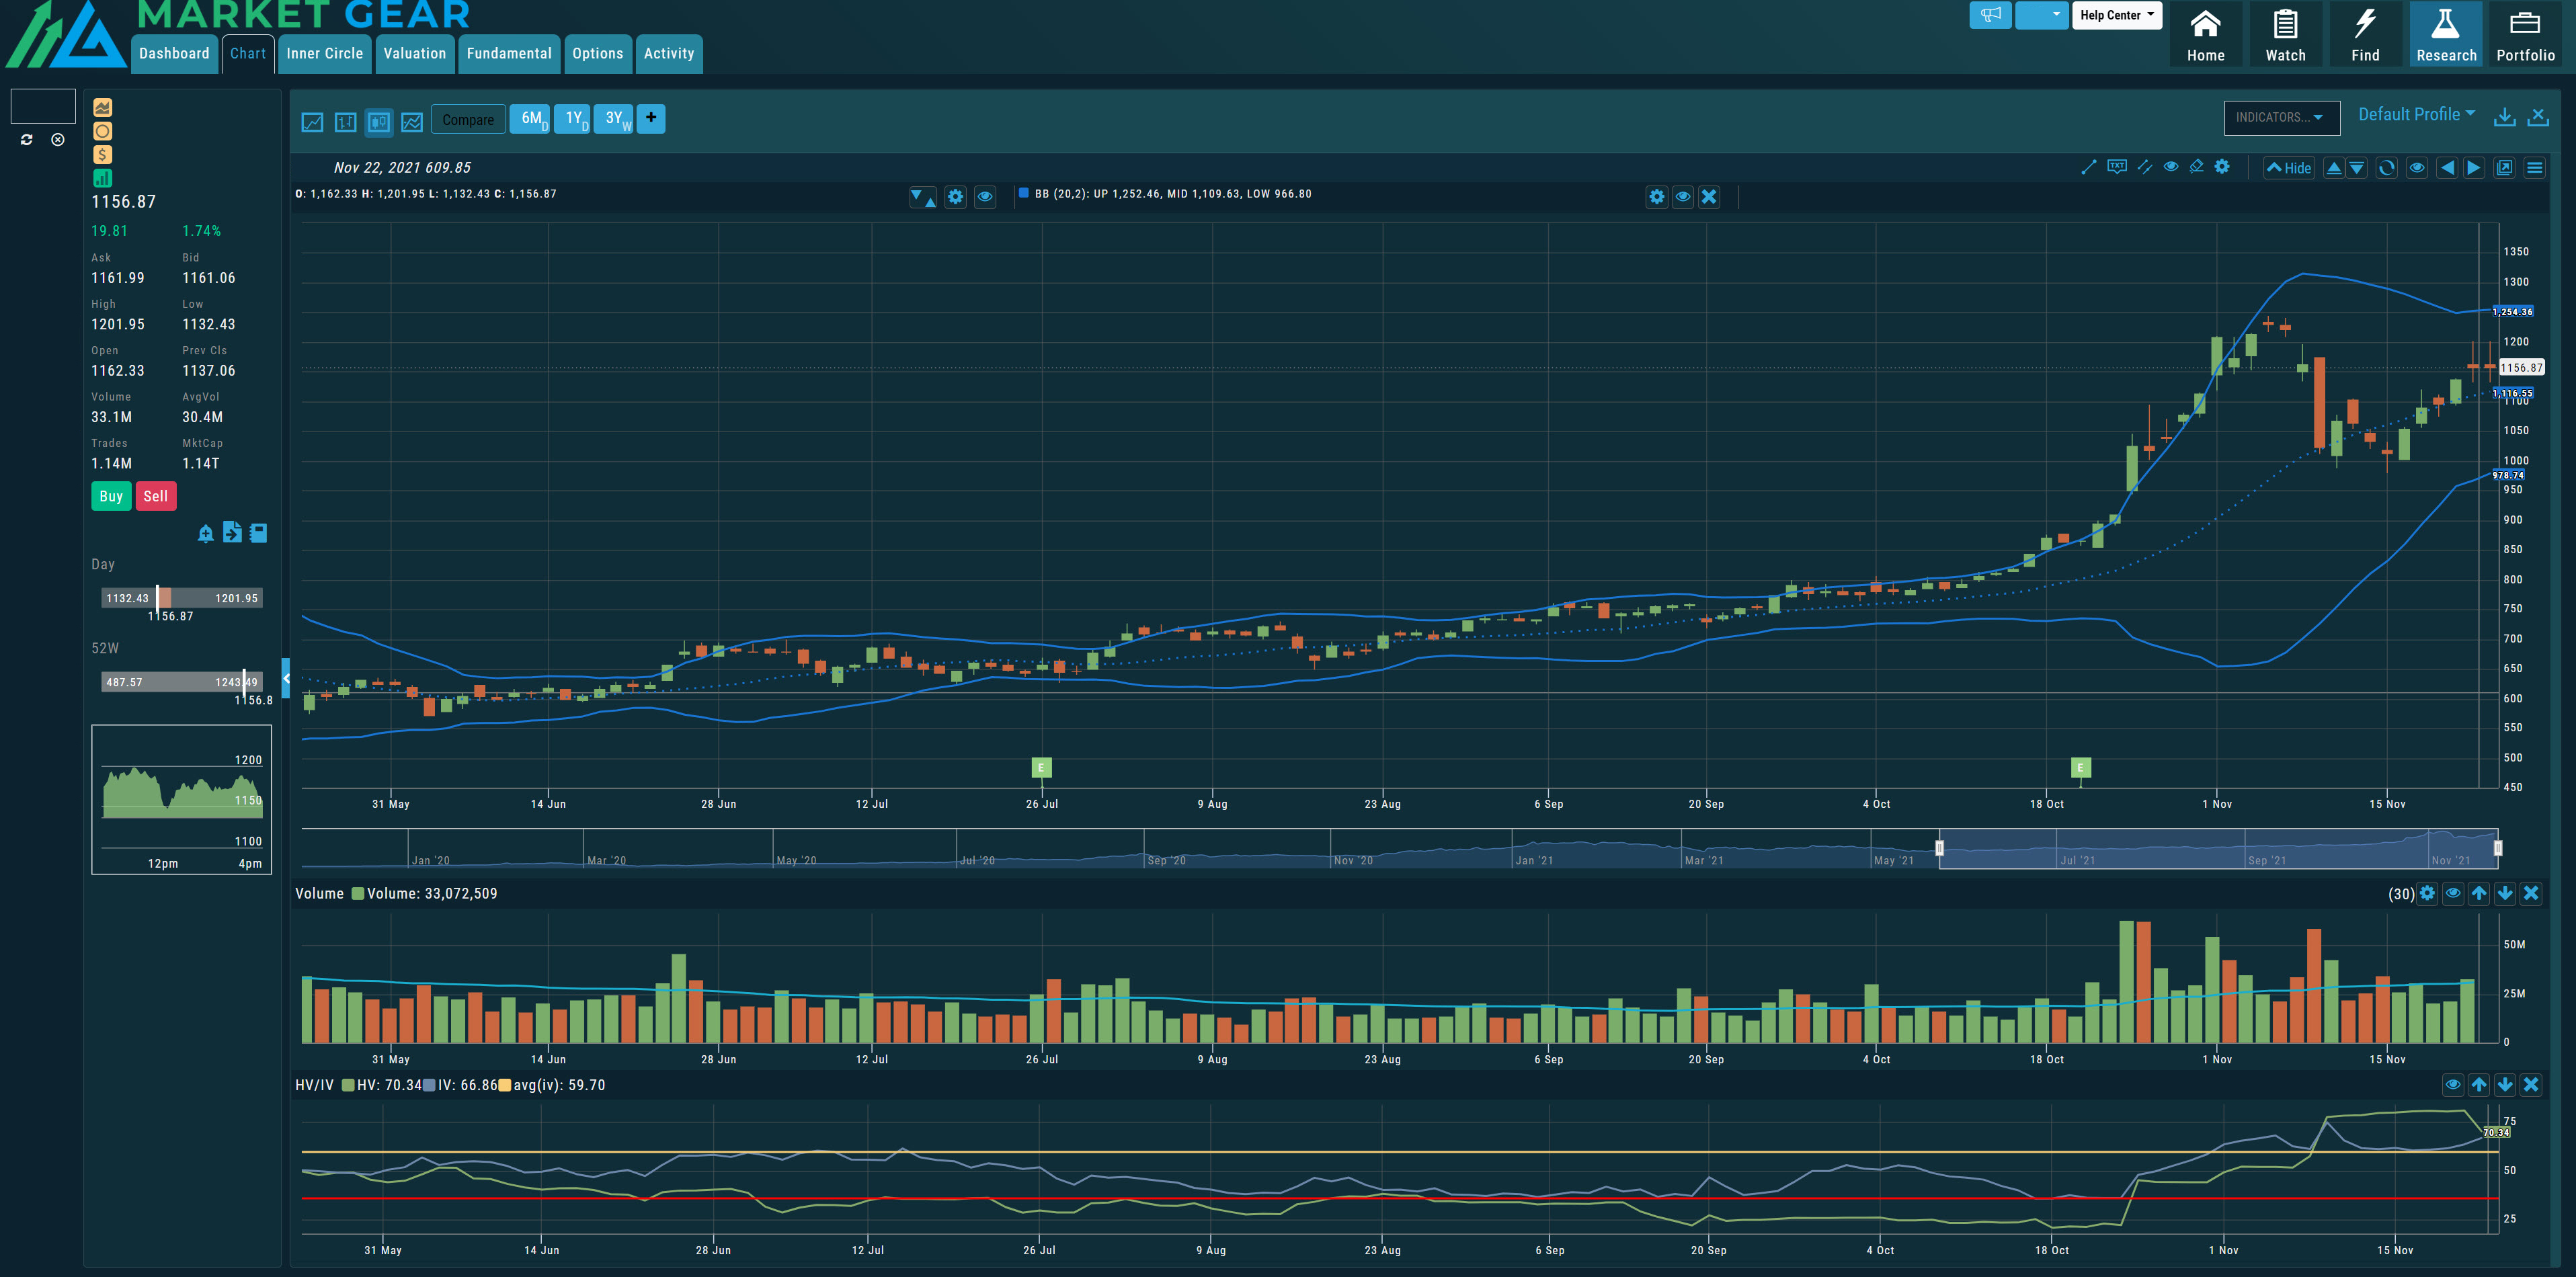2576x1277 pixels.
Task: Toggle Volume panel visibility eye
Action: [2453, 893]
